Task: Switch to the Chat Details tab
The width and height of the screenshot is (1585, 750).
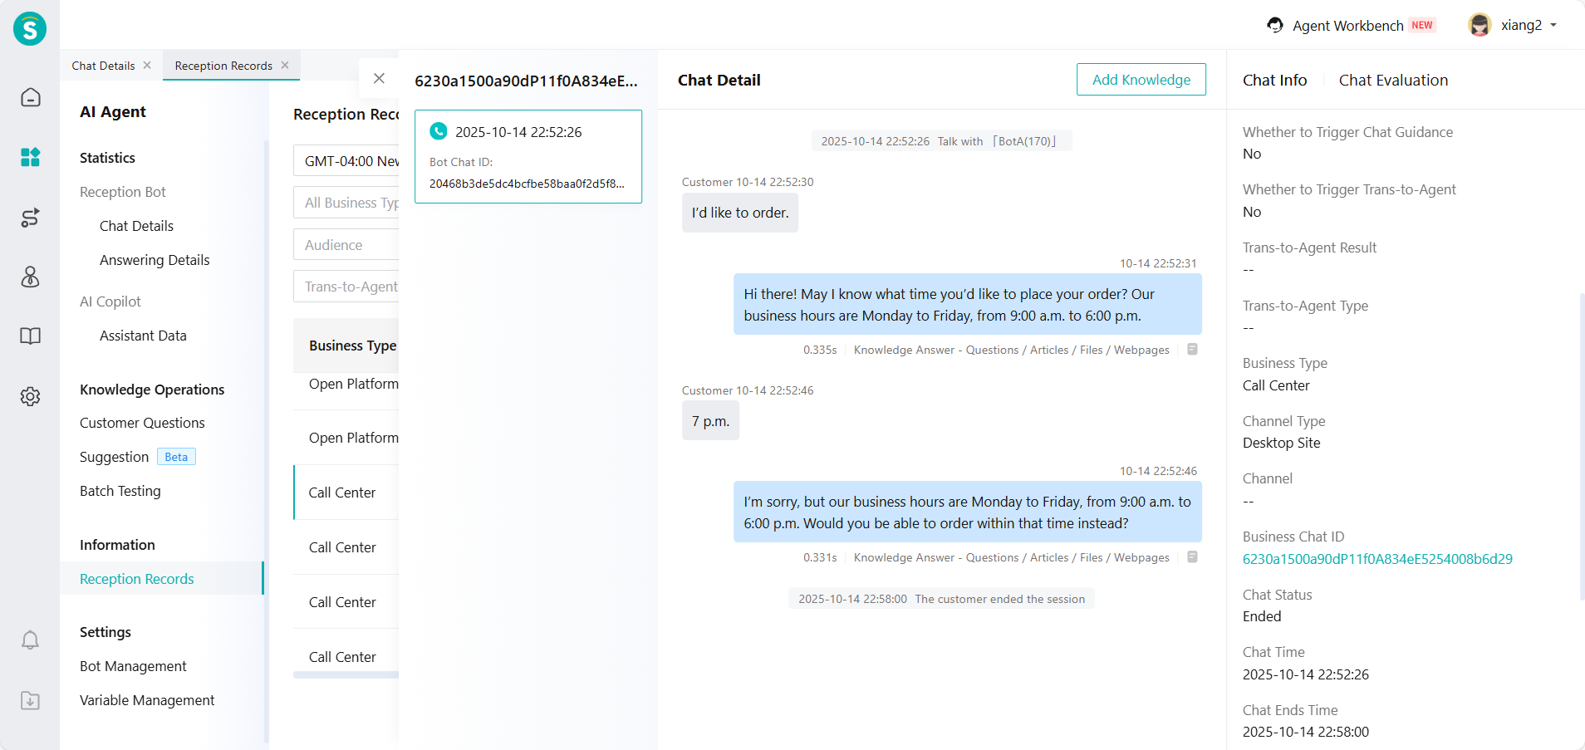Action: coord(103,66)
